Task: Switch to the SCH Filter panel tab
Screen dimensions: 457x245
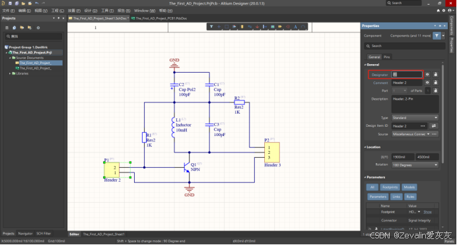Action: (44, 233)
